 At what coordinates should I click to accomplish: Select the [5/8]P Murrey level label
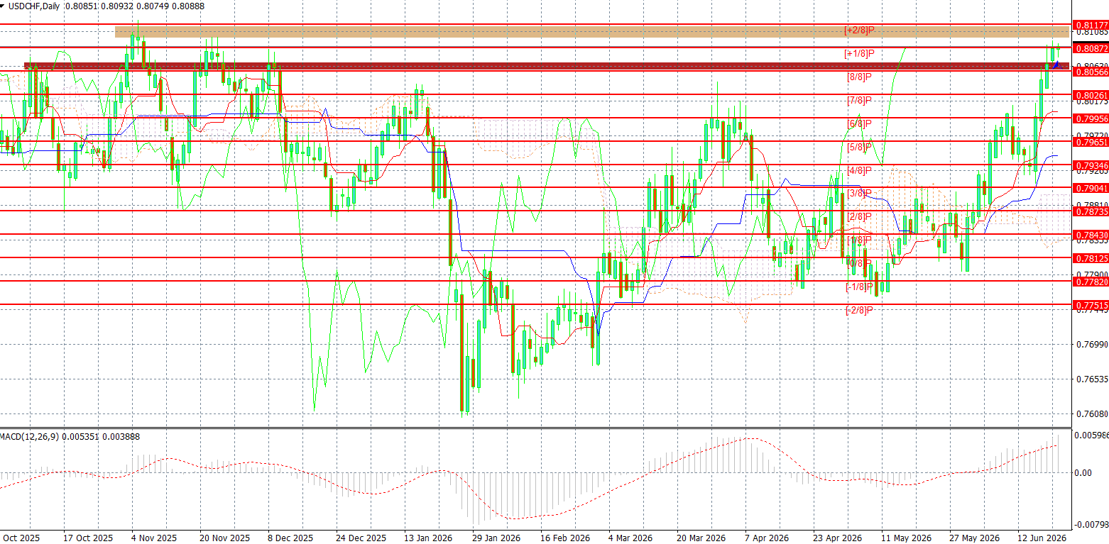[859, 148]
